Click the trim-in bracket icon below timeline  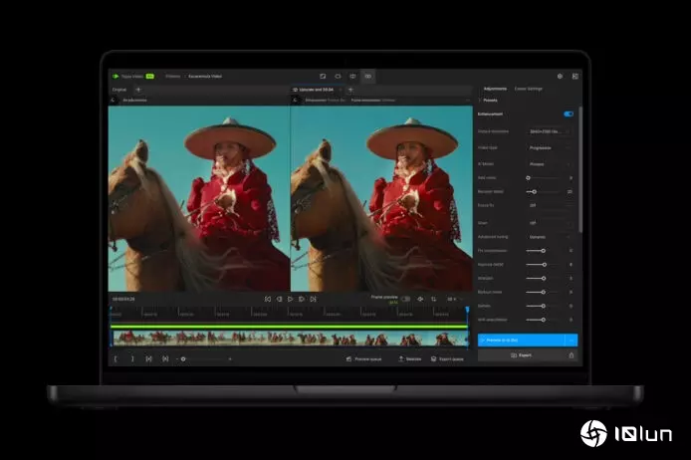pos(117,358)
